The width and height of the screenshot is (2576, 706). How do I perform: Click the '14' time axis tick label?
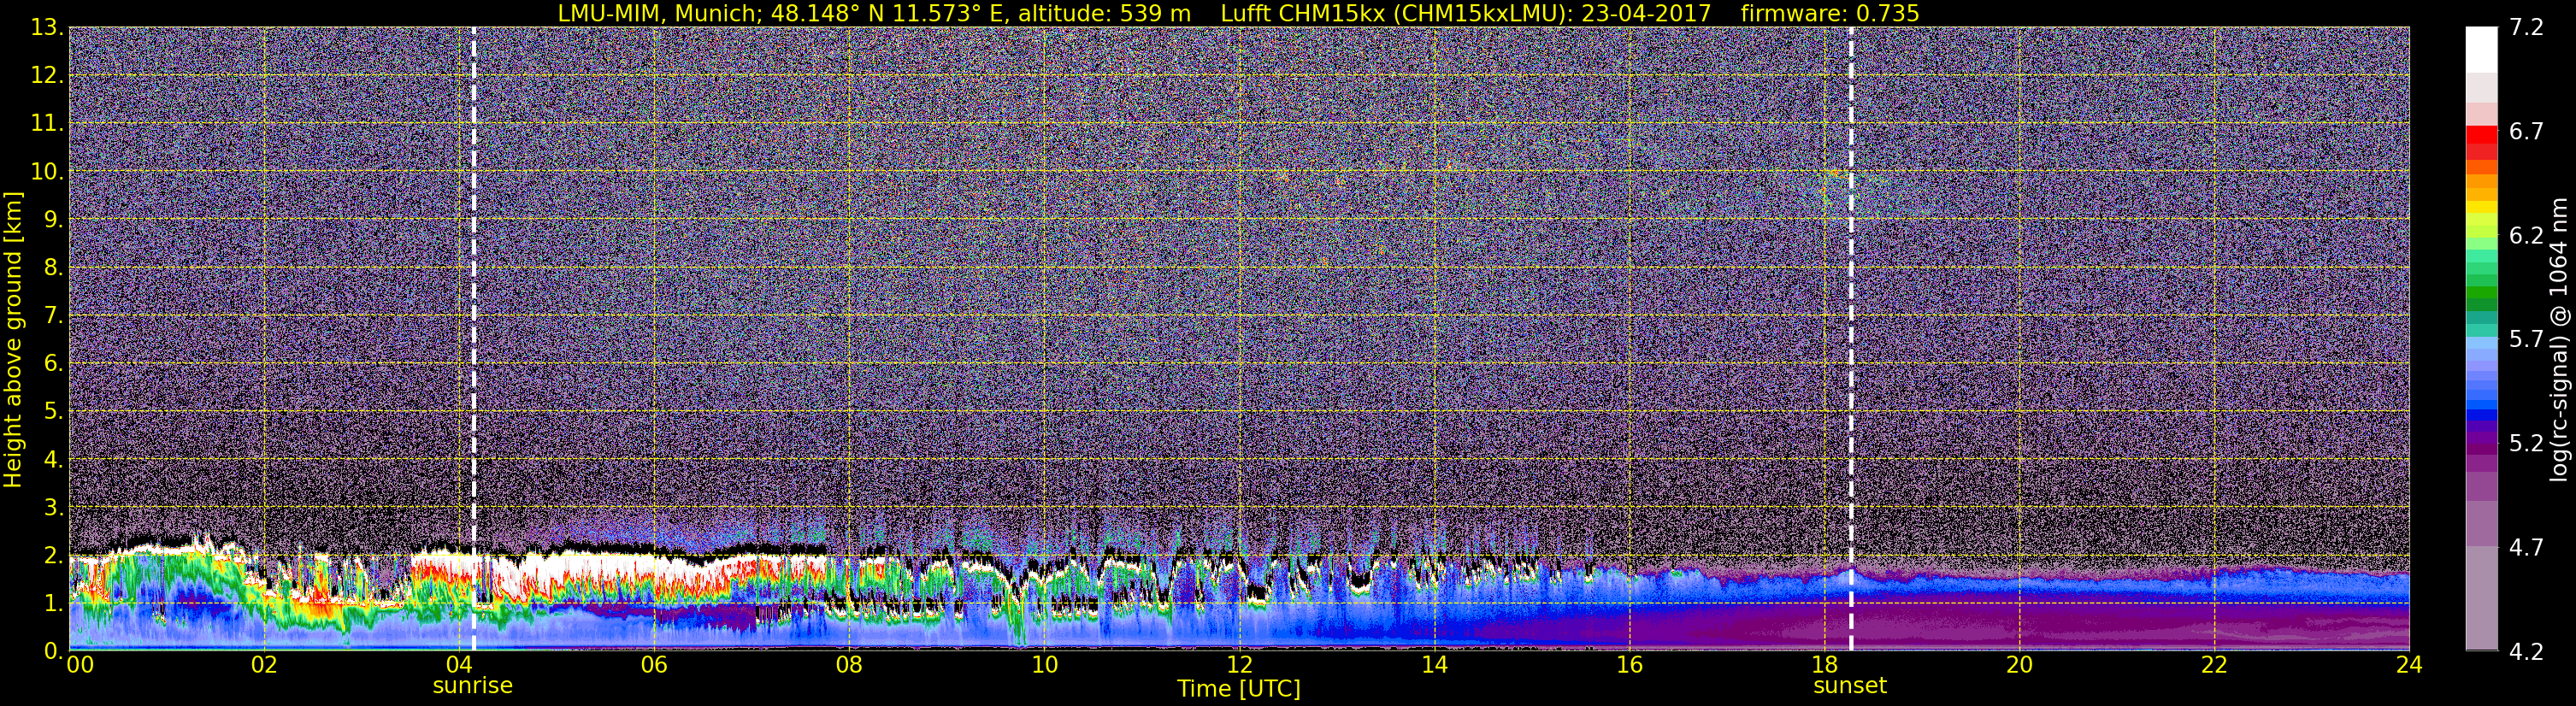(1434, 665)
